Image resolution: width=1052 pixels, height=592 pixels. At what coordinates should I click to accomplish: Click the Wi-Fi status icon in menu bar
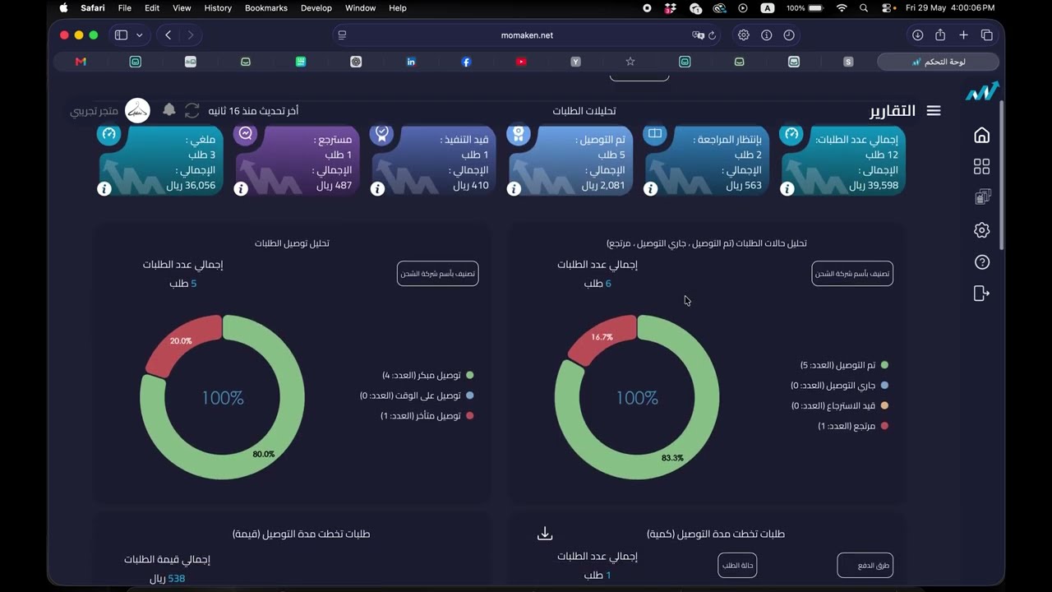(842, 8)
